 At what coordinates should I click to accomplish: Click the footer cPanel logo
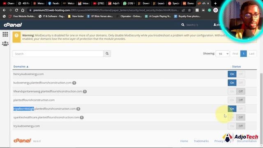22,141
